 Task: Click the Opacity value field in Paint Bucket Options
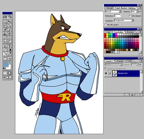coord(134,12)
